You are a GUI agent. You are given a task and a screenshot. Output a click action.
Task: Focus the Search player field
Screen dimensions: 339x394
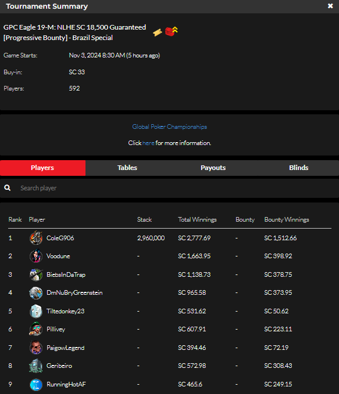click(x=170, y=188)
